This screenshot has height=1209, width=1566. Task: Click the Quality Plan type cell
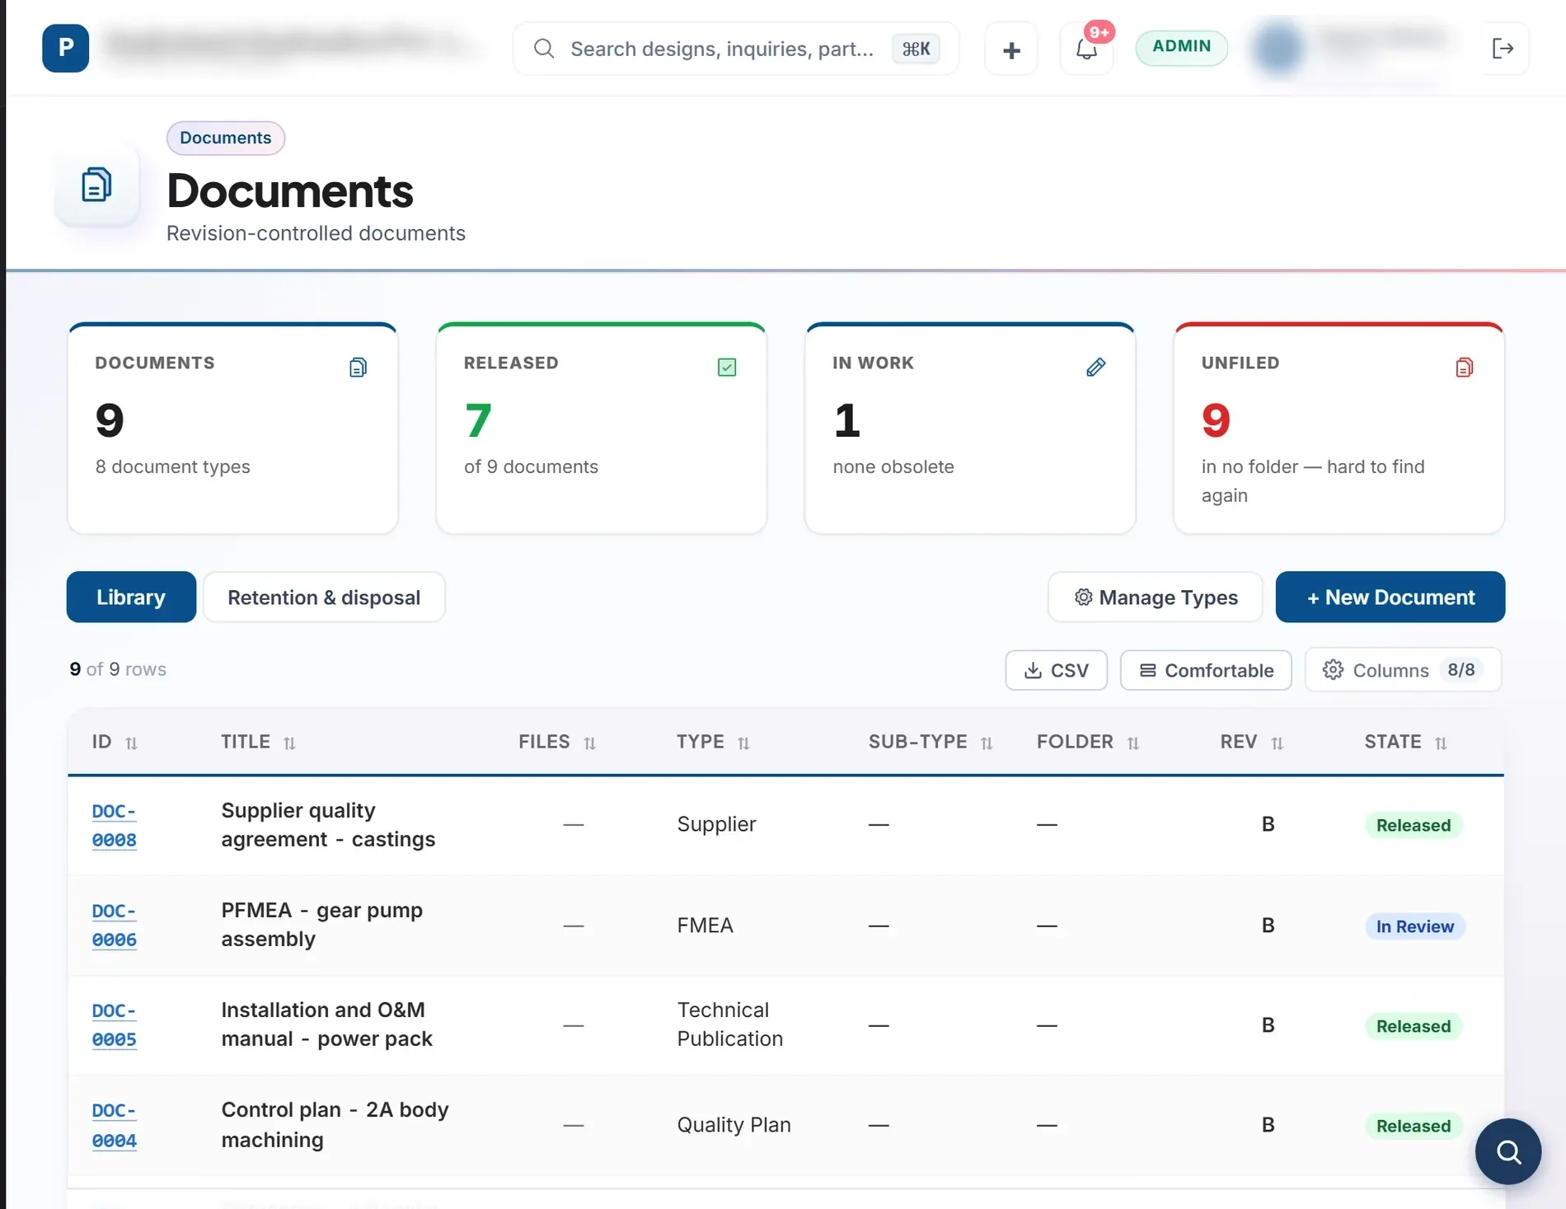[734, 1125]
